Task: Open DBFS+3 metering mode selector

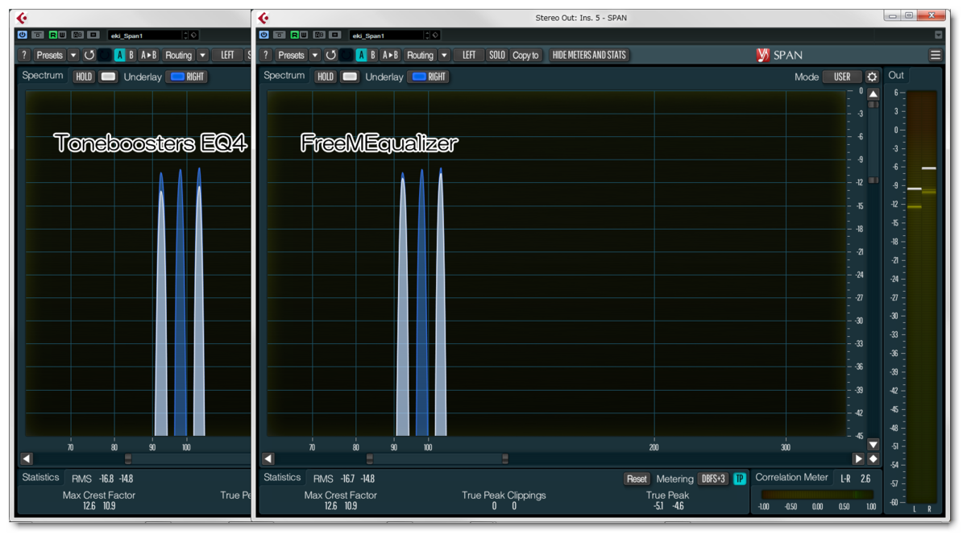Action: click(713, 479)
